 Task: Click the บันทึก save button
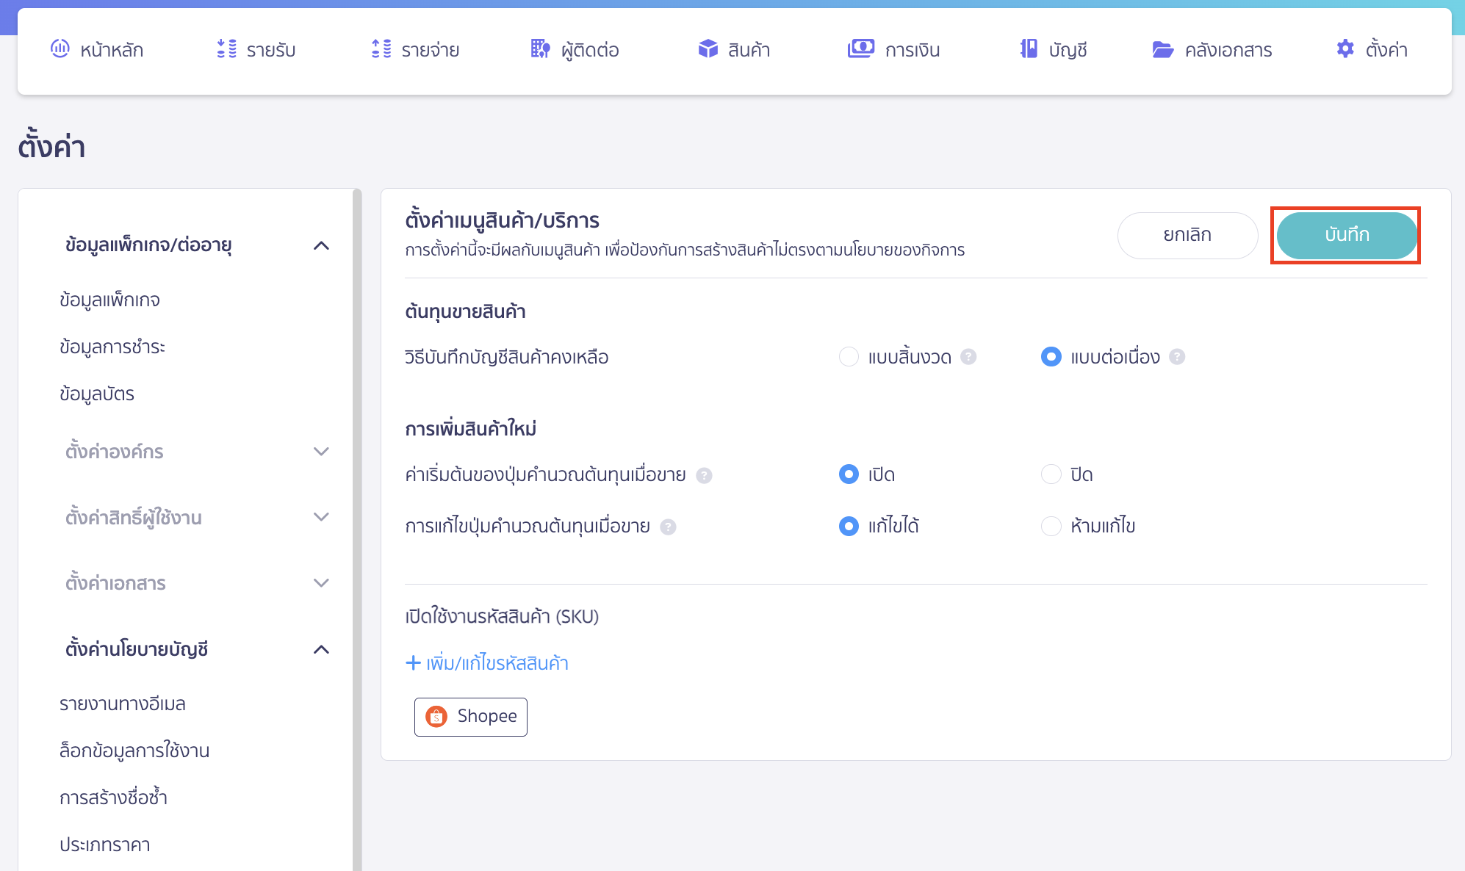point(1347,236)
